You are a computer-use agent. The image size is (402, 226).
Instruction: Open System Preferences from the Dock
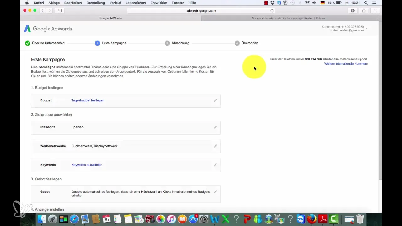tap(204, 219)
